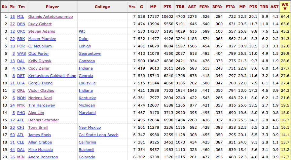Open Kentavious Caldwell-Pope player page

click(x=52, y=76)
